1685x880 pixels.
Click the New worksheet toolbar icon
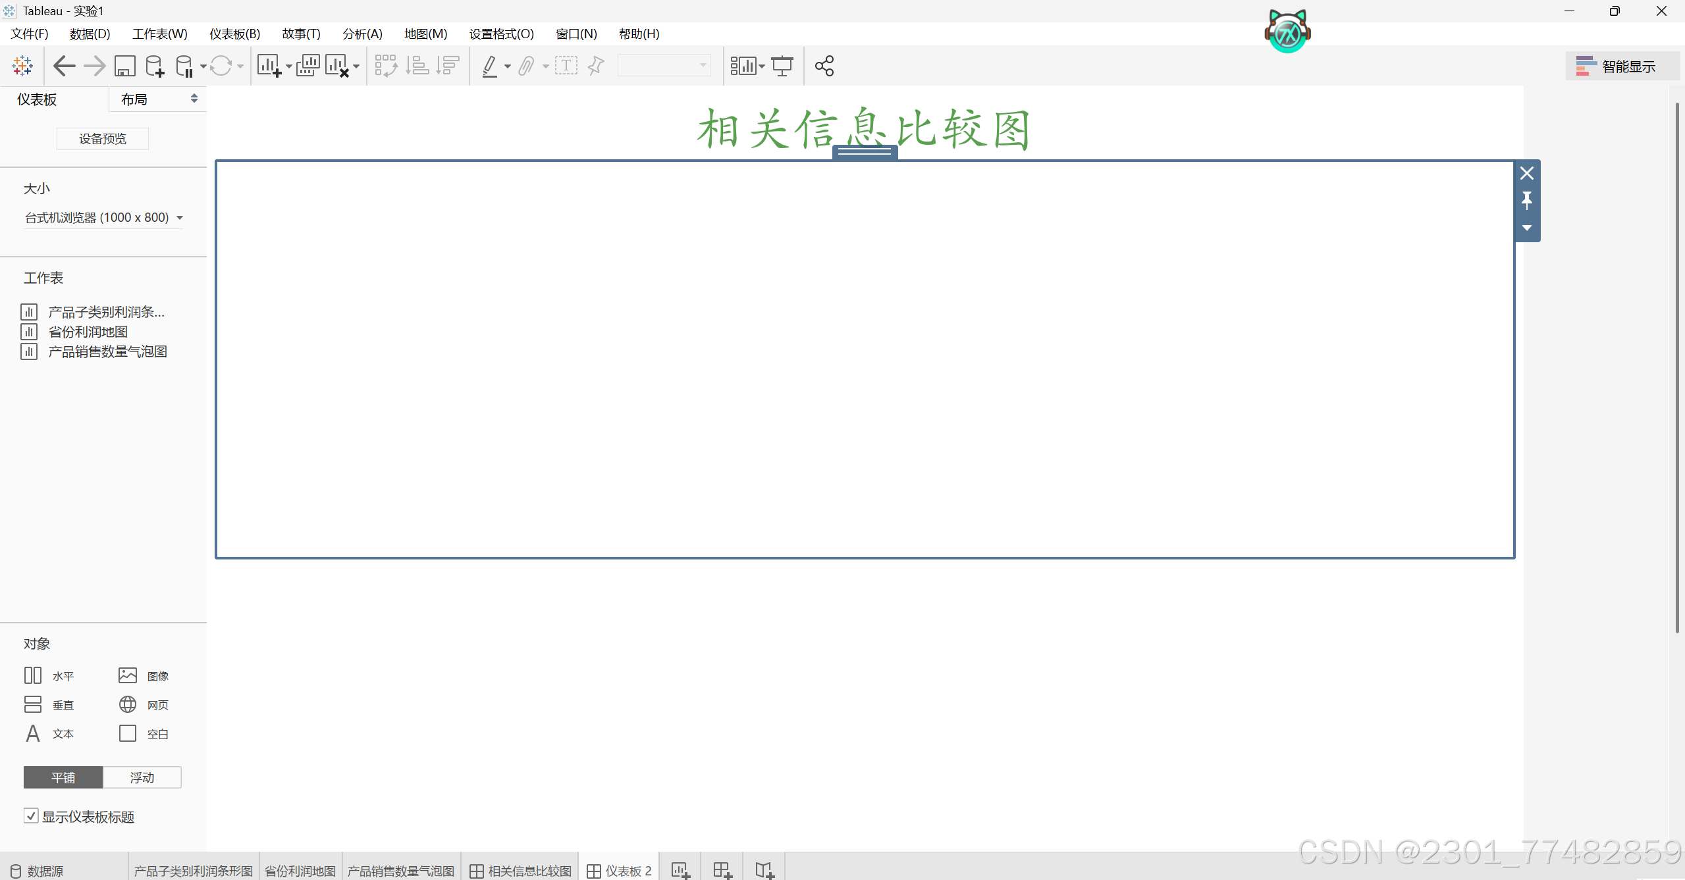tap(269, 66)
